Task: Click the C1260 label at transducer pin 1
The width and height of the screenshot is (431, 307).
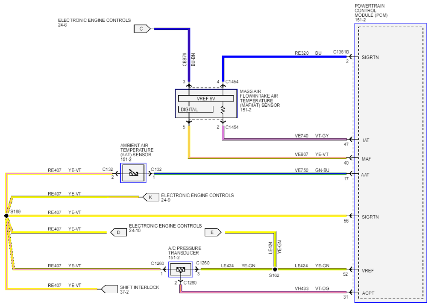Action: click(x=157, y=263)
